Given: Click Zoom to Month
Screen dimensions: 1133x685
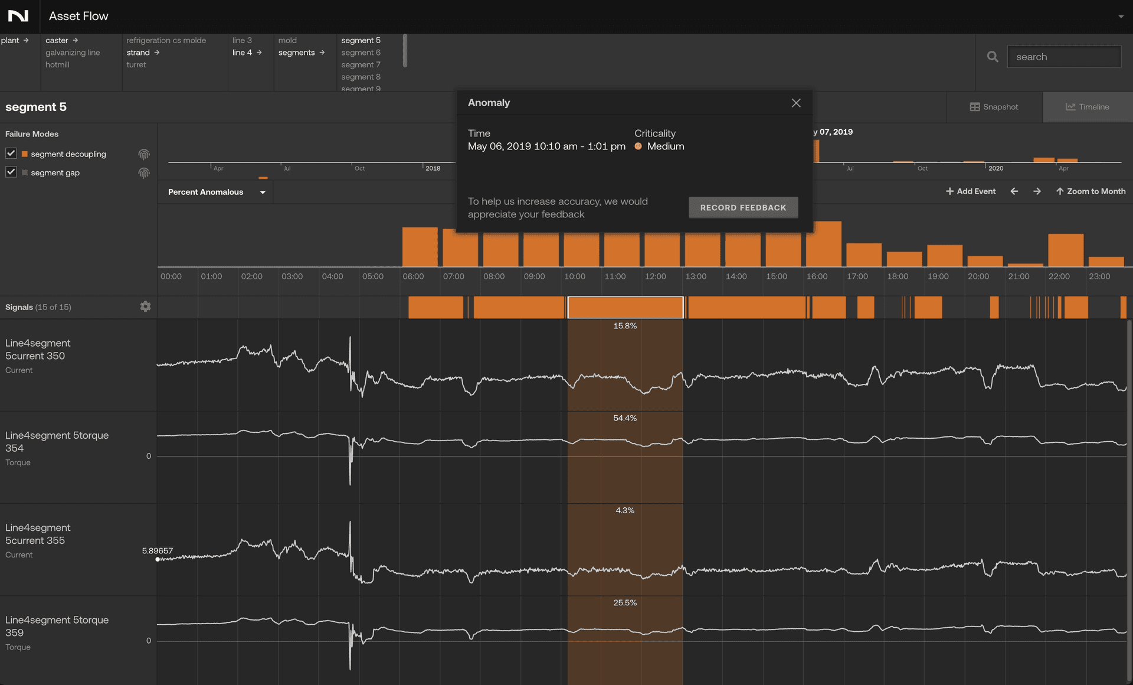Looking at the screenshot, I should pos(1091,191).
